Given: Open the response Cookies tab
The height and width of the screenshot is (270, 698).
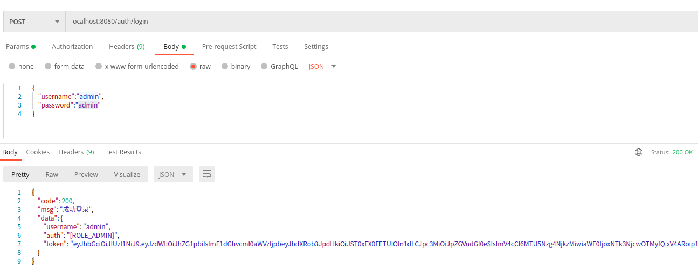Looking at the screenshot, I should (38, 152).
